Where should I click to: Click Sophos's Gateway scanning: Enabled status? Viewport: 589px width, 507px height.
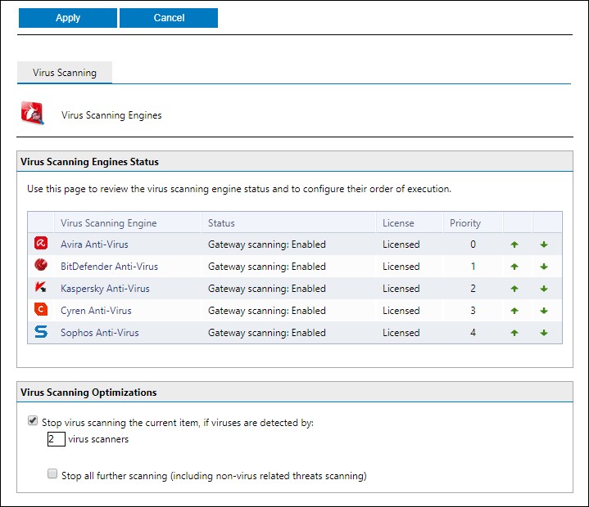click(267, 333)
